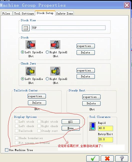Click the Entry/Exit clearance value field
This screenshot has width=132, height=162.
tap(106, 140)
